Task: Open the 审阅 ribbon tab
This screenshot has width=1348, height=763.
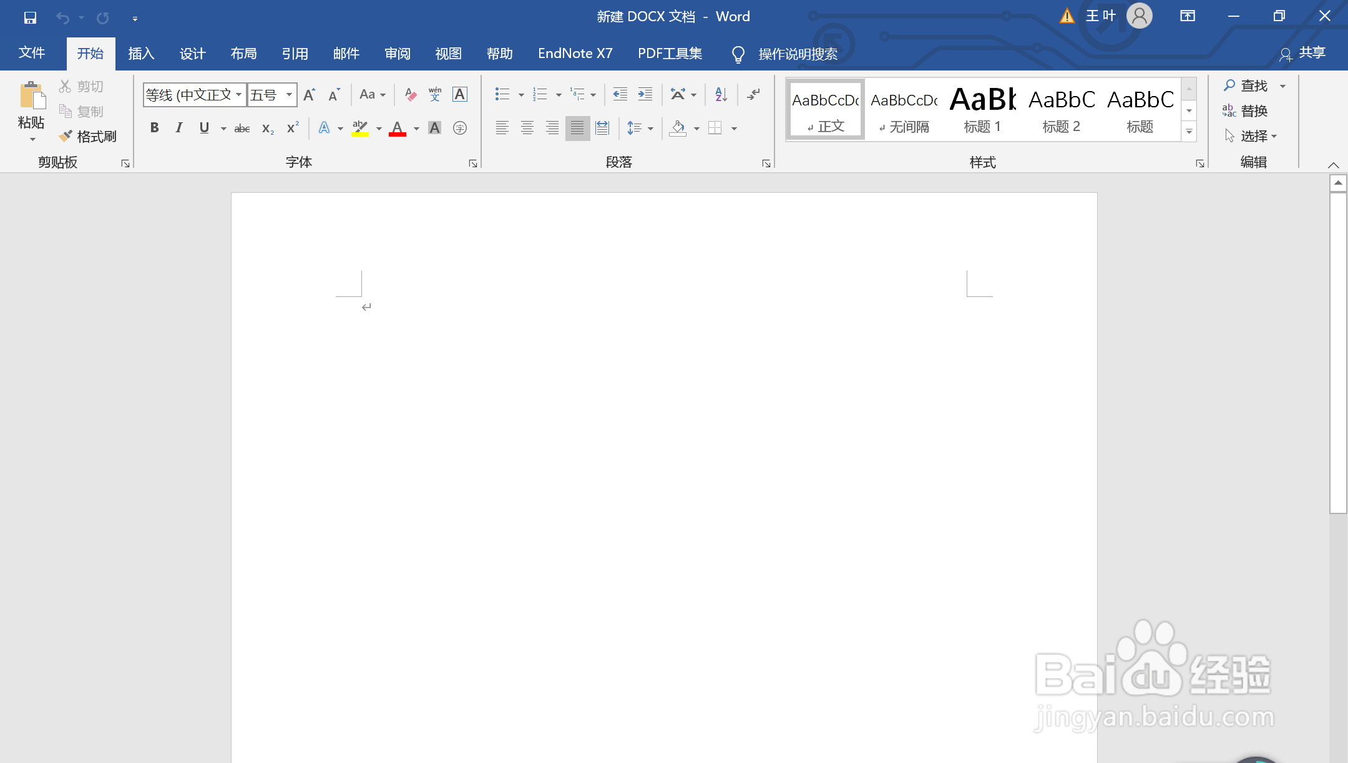Action: 398,54
